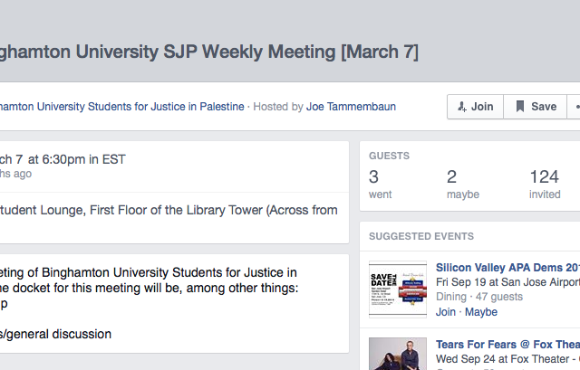This screenshot has height=370, width=580.
Task: Click the GUESTS section heading
Action: 389,156
